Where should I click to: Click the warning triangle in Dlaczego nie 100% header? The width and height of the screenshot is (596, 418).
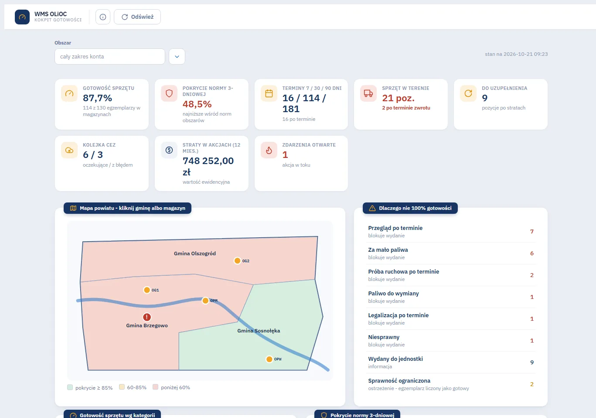[372, 208]
